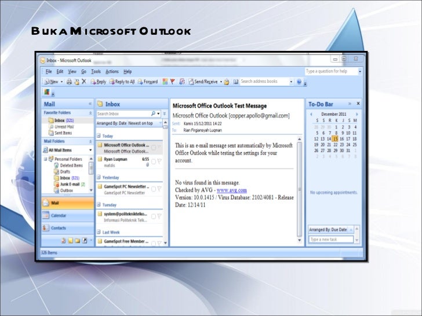Click the Send/Receive toolbar button
Viewport: 422px width, 316px height.
203,82
